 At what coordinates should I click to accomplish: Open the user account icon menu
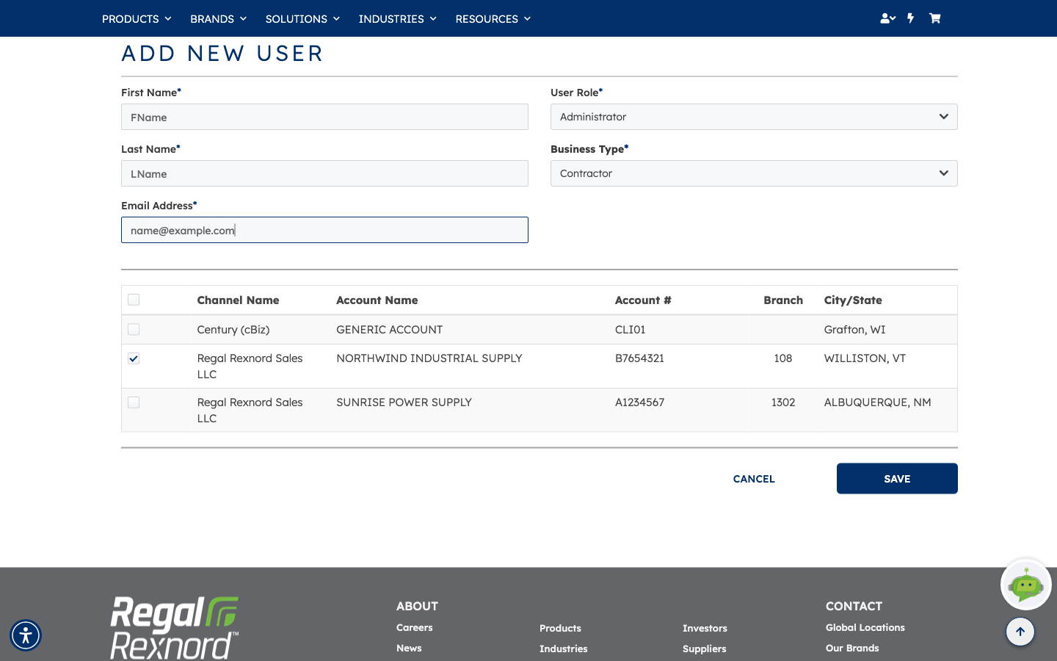[887, 18]
